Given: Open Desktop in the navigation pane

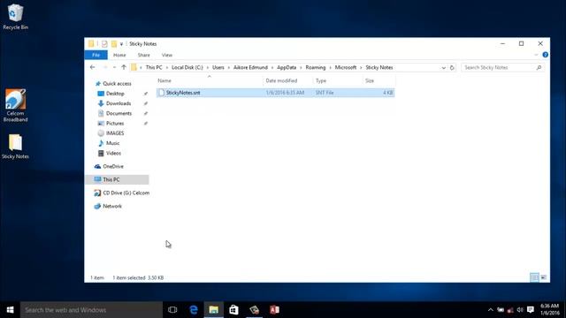Looking at the screenshot, I should (x=115, y=94).
